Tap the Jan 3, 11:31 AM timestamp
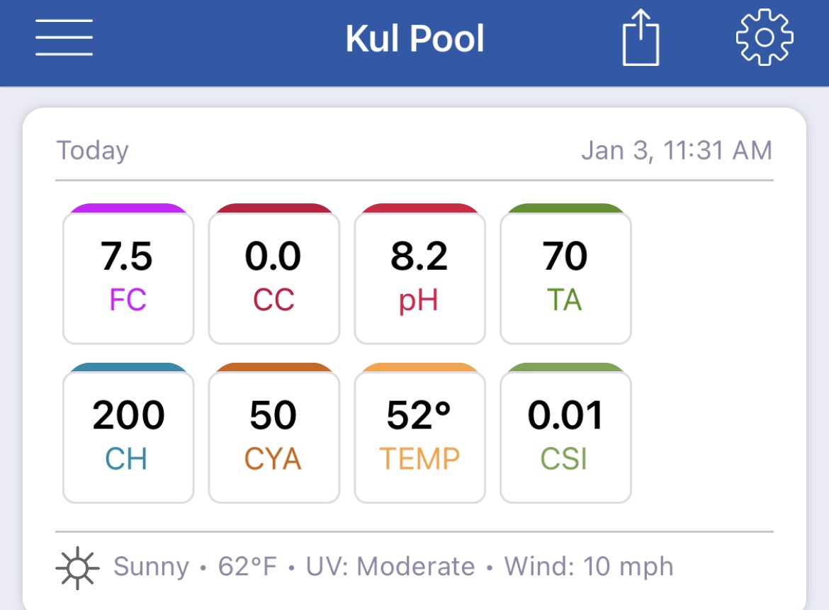This screenshot has height=610, width=829. tap(677, 151)
